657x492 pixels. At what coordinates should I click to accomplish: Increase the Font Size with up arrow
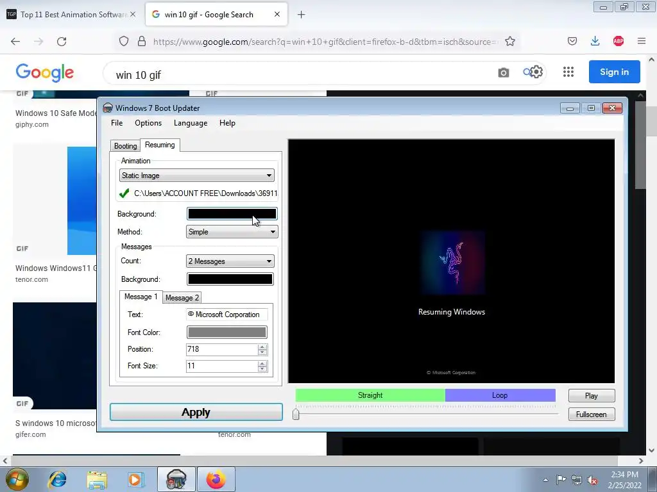click(x=262, y=364)
